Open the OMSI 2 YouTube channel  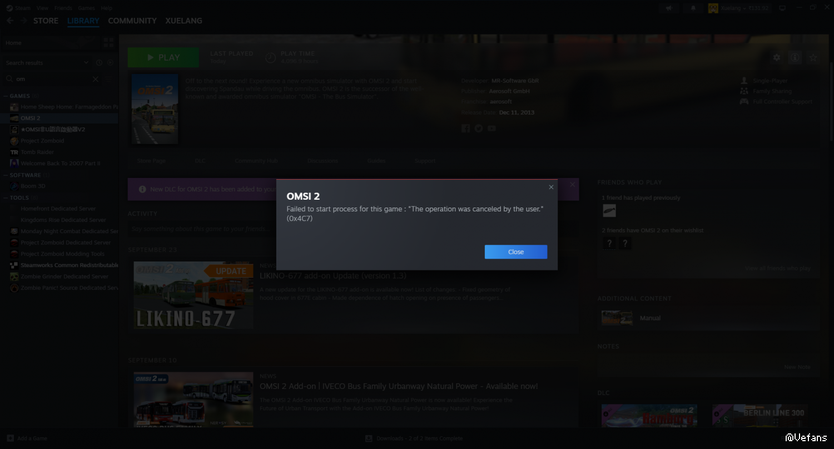[x=492, y=129]
